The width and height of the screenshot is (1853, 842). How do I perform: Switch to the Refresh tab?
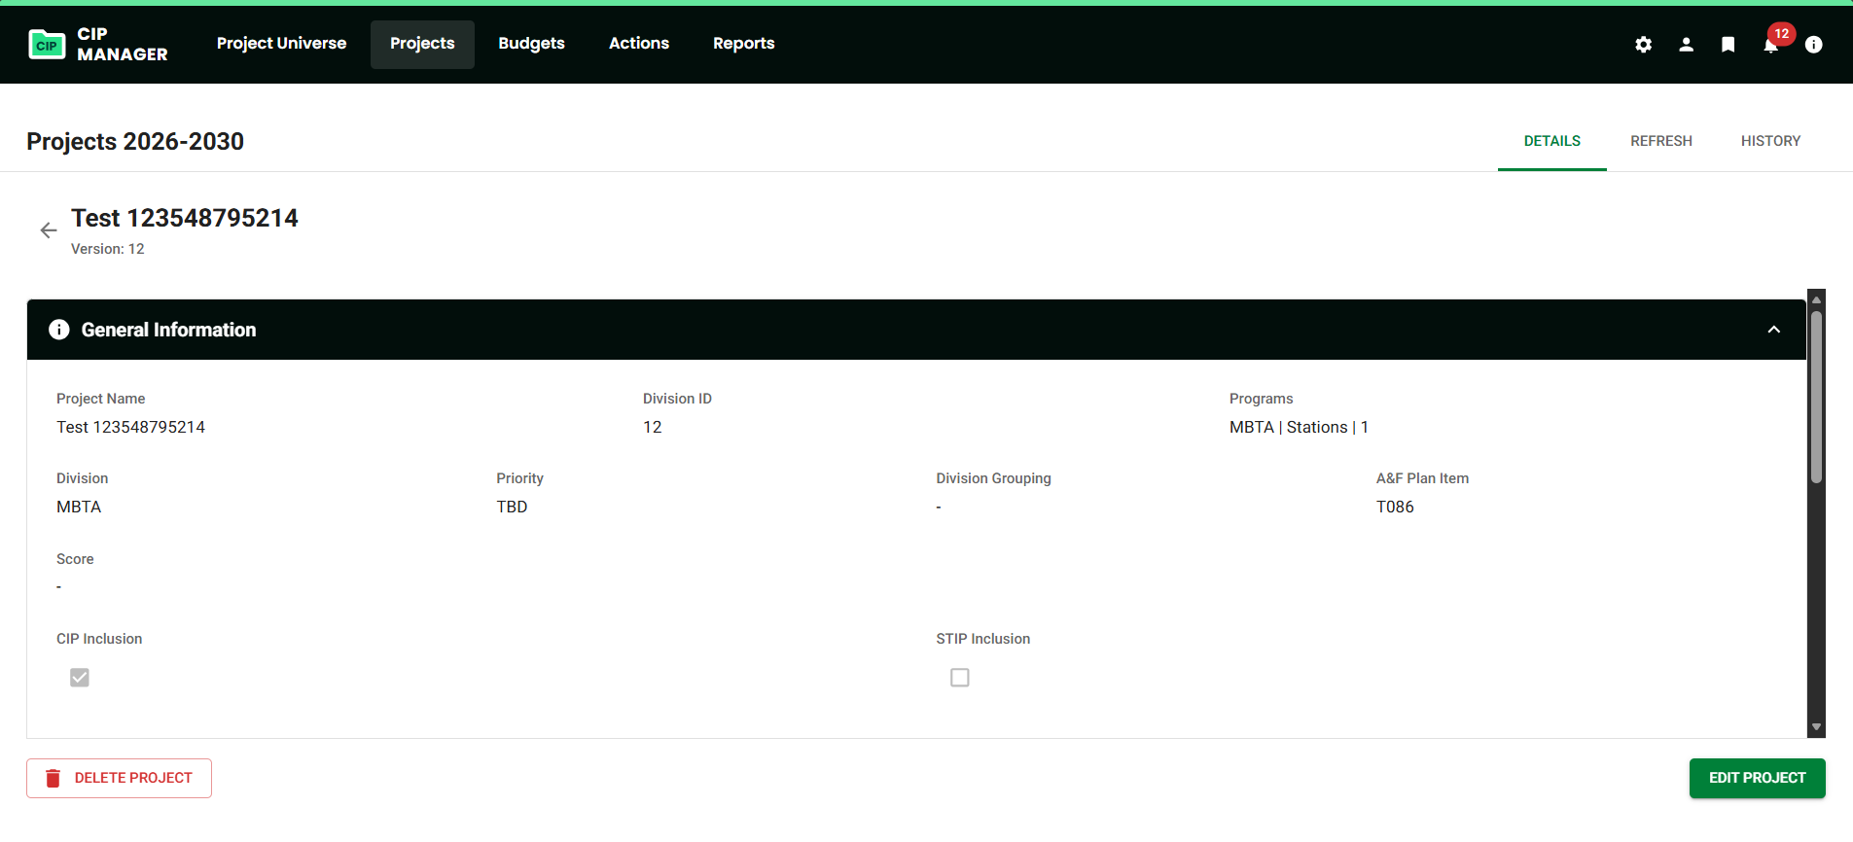[x=1660, y=141]
